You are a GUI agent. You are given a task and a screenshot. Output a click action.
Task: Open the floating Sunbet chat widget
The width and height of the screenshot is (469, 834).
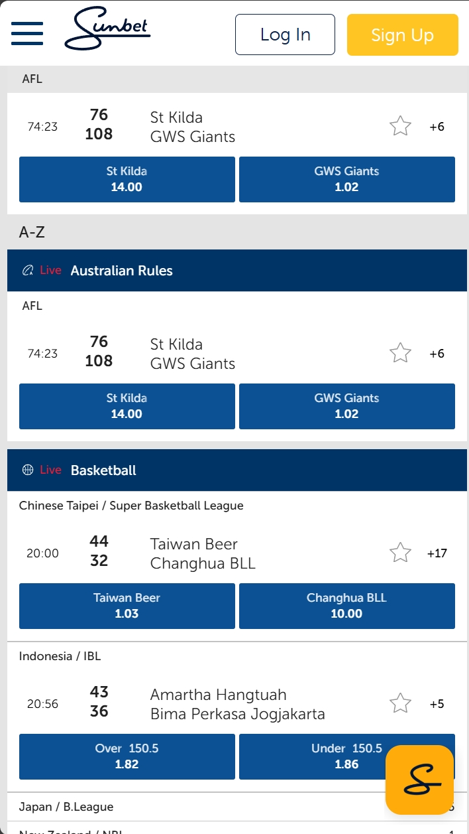coord(419,780)
